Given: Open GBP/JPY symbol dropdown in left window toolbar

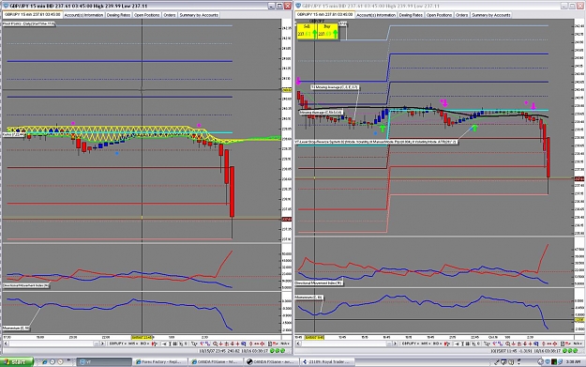Looking at the screenshot, I should (x=118, y=344).
